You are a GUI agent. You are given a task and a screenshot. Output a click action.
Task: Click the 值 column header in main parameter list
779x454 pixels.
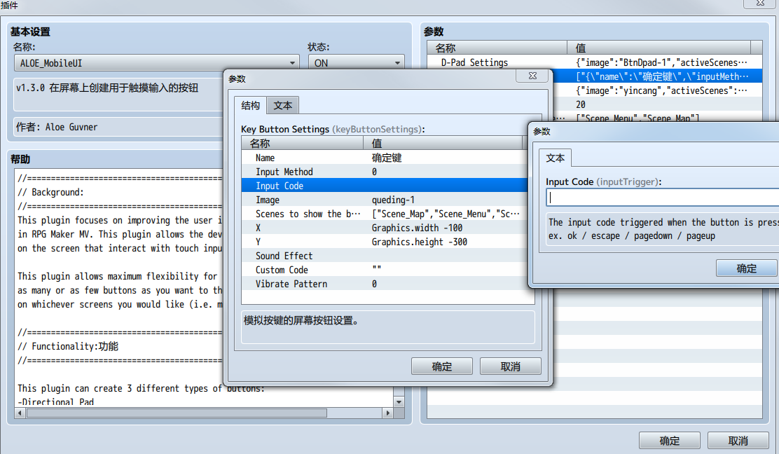(x=659, y=48)
